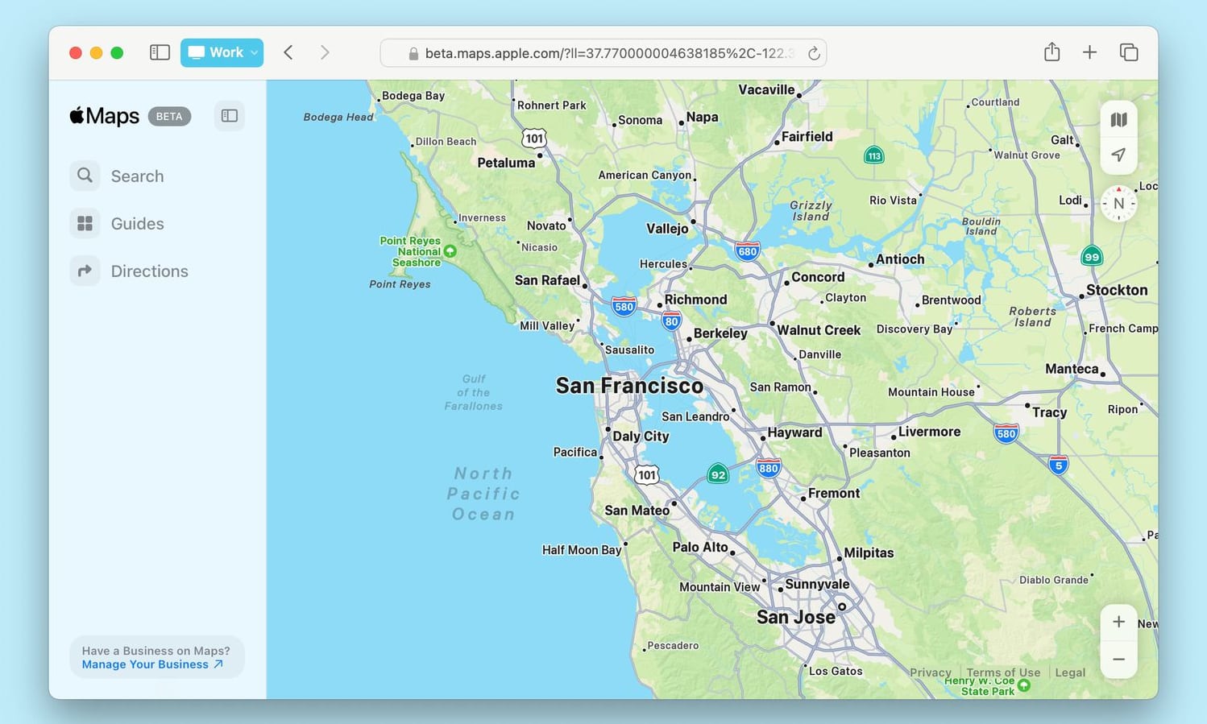Click the Manage Your Business link
The width and height of the screenshot is (1207, 724).
(151, 664)
